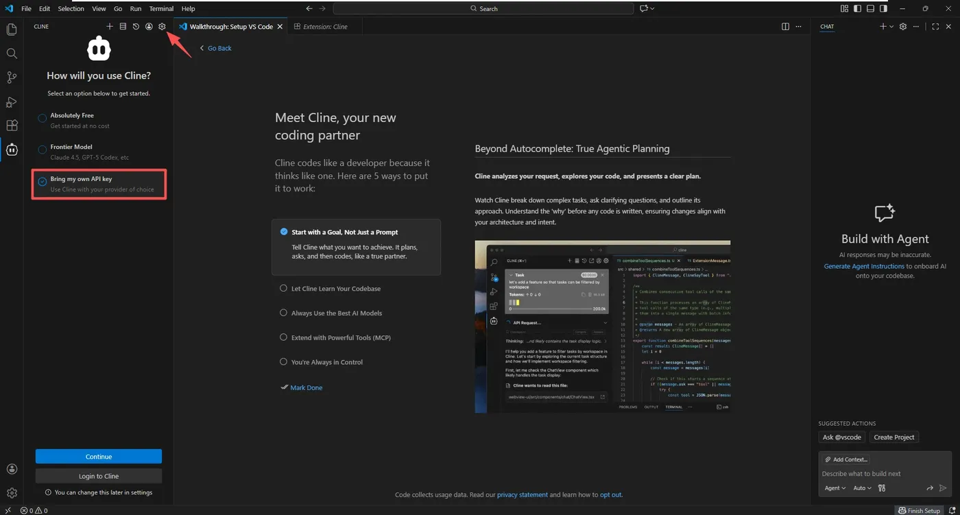960x515 pixels.
Task: Open editor More Actions ellipsis
Action: click(800, 27)
